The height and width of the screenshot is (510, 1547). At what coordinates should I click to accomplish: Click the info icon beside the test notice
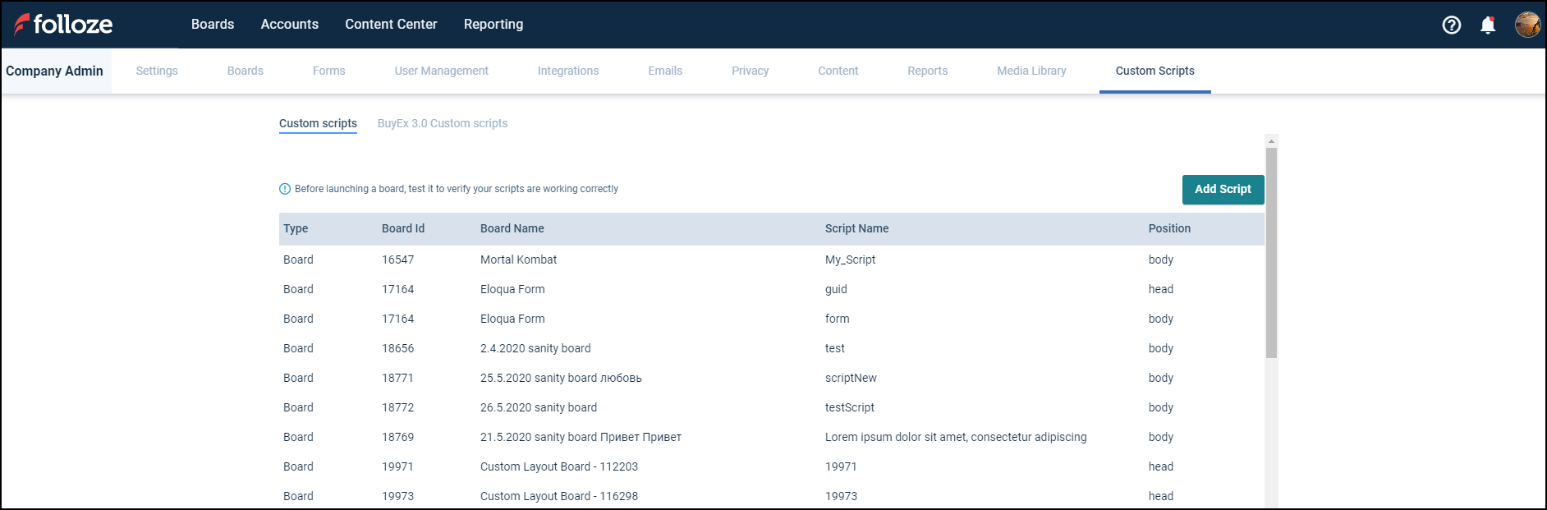[285, 189]
